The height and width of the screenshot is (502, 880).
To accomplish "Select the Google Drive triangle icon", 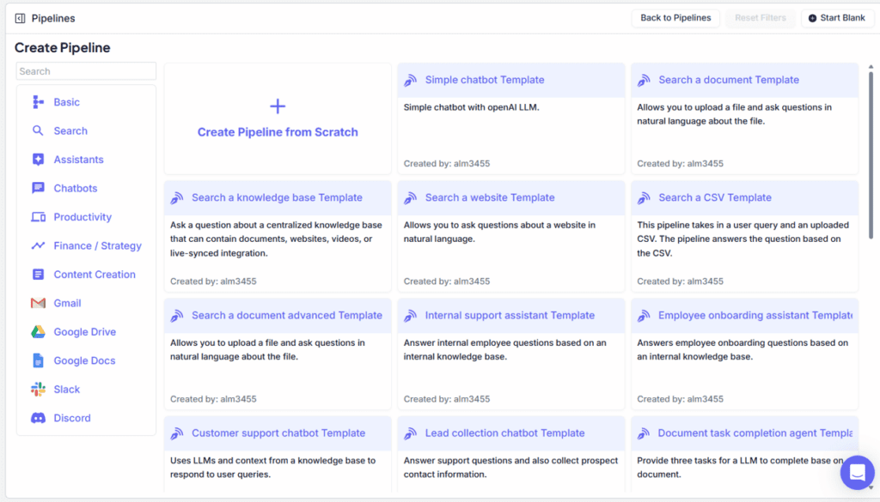I will click(x=38, y=332).
